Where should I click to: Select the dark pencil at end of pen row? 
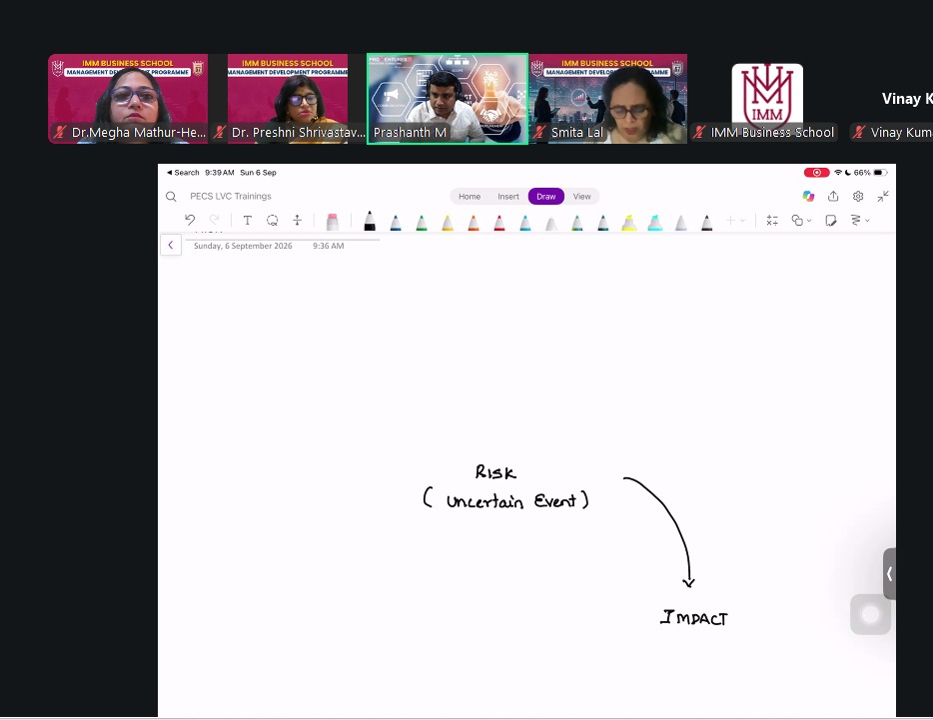pyautogui.click(x=706, y=223)
